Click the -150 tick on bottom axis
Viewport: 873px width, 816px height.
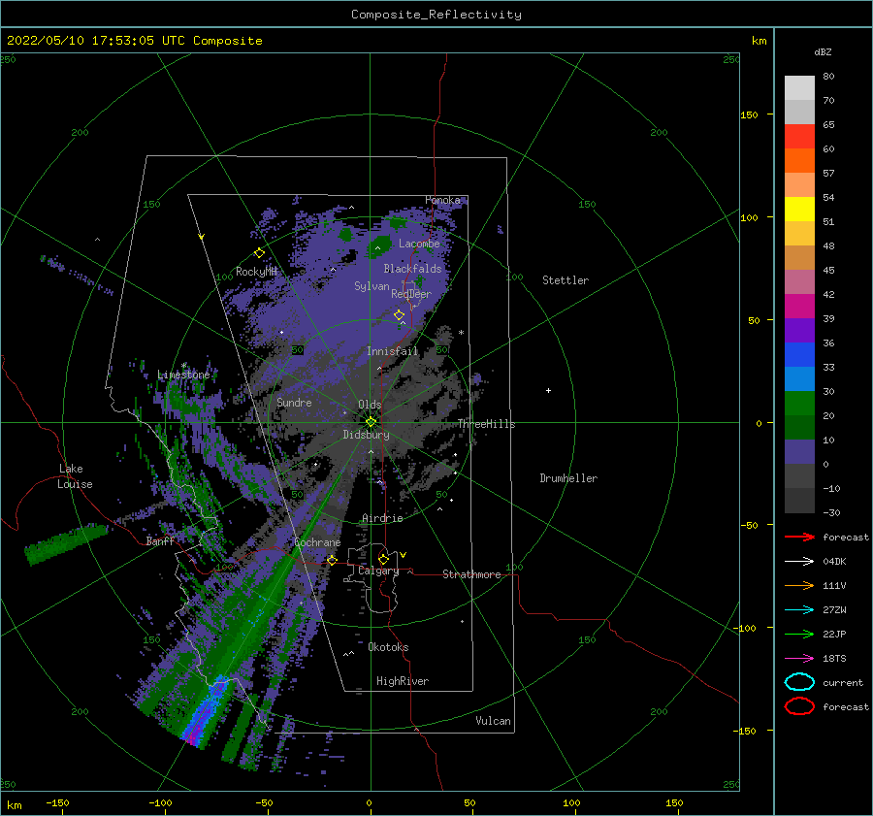tap(57, 802)
